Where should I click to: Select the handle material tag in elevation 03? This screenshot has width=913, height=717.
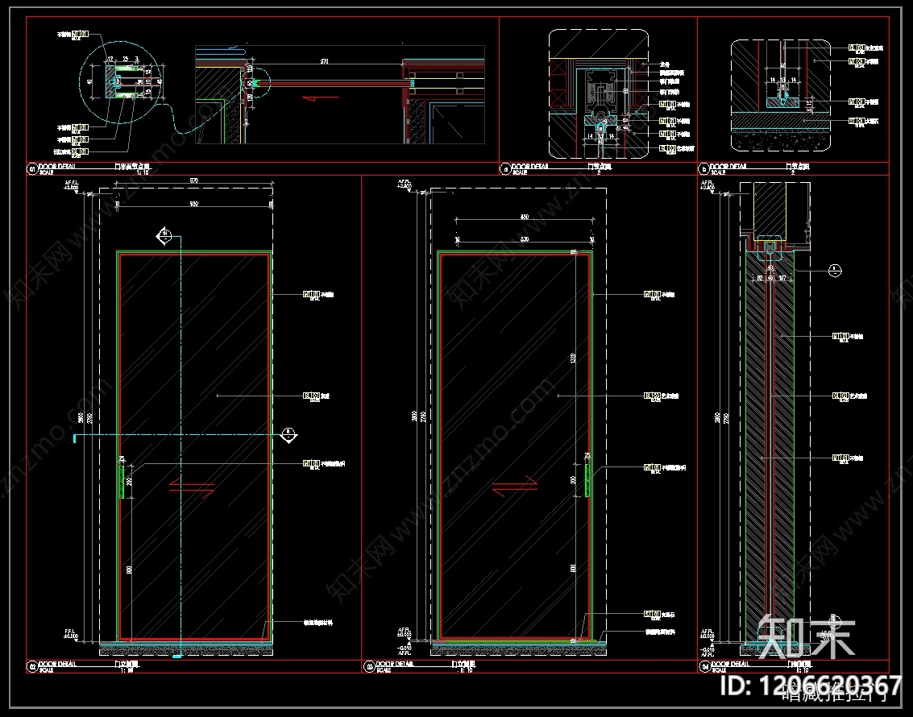pyautogui.click(x=664, y=468)
